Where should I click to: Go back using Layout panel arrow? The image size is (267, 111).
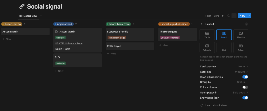pos(202,24)
